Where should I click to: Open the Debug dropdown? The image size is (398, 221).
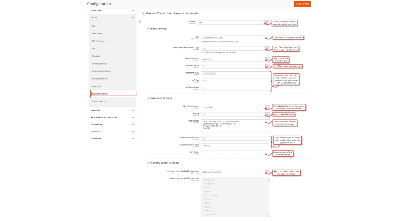click(235, 114)
